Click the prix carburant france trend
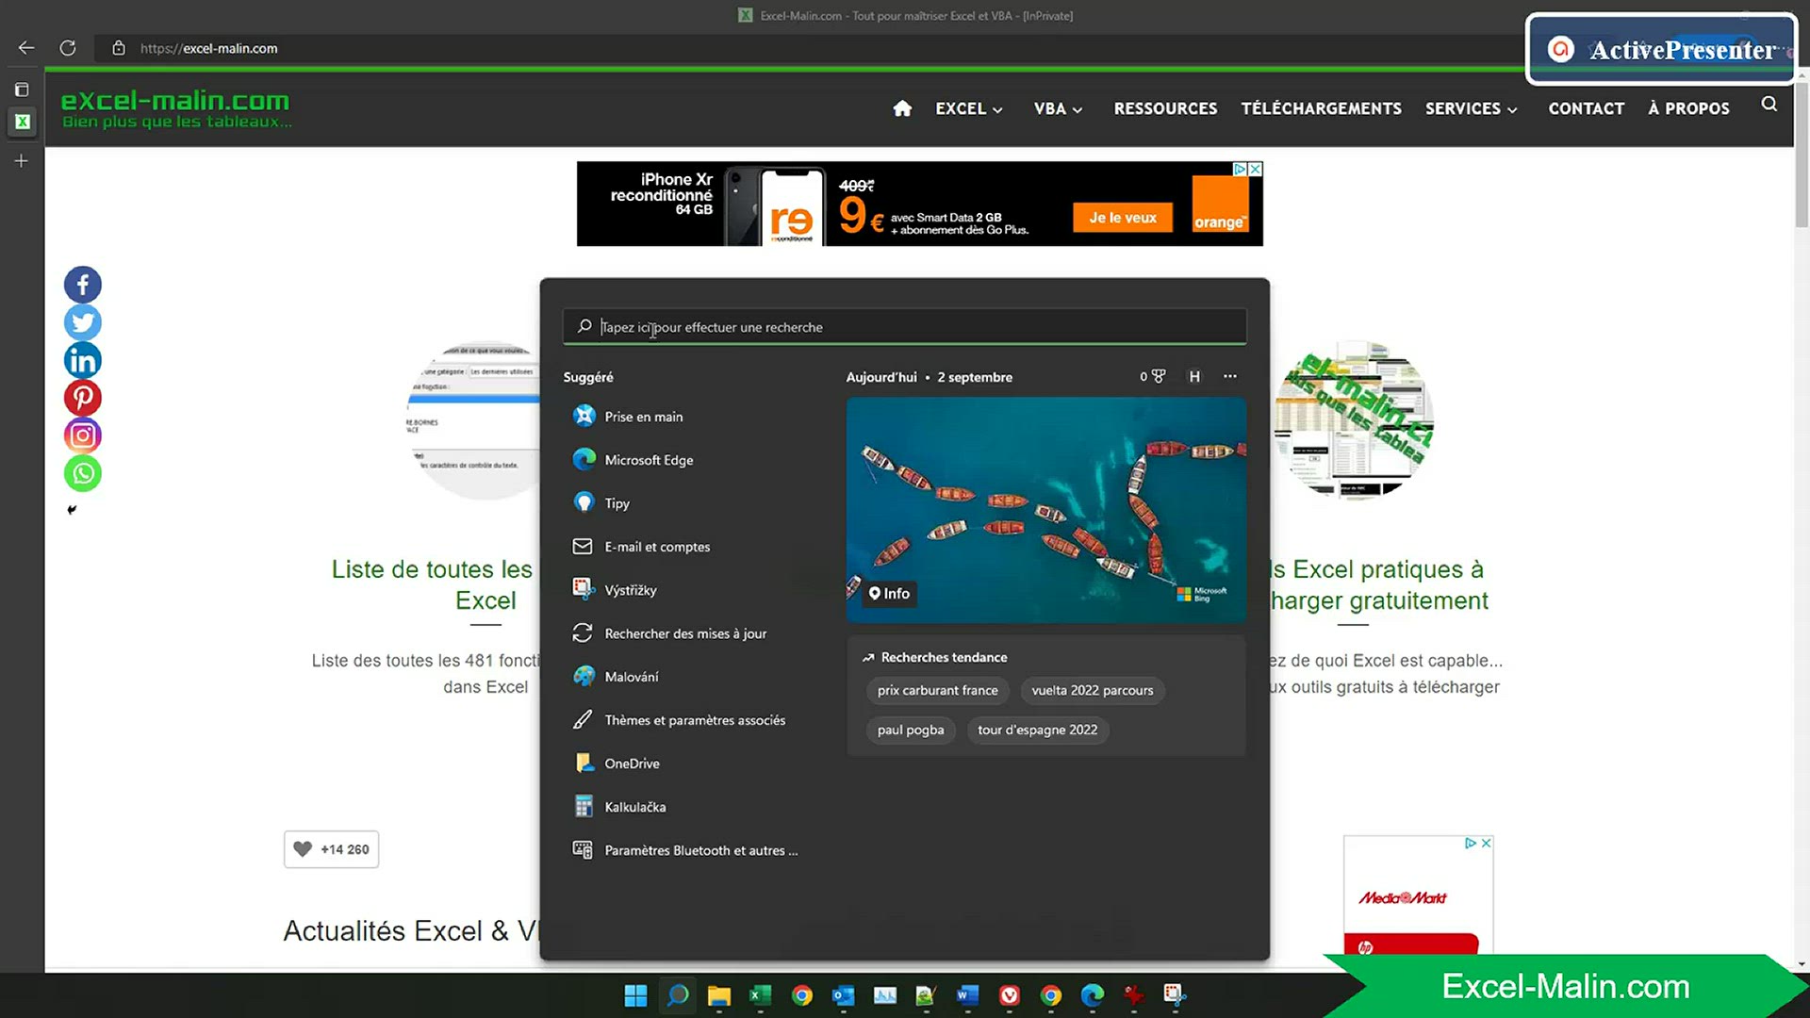Screen dimensions: 1810x1018 (937, 690)
